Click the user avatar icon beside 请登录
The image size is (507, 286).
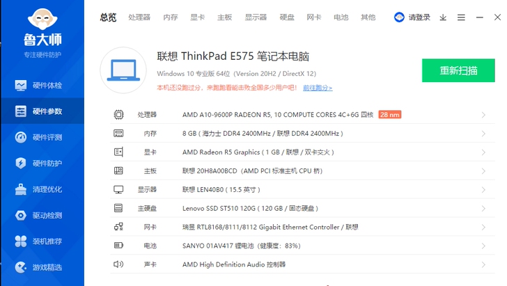(x=399, y=17)
